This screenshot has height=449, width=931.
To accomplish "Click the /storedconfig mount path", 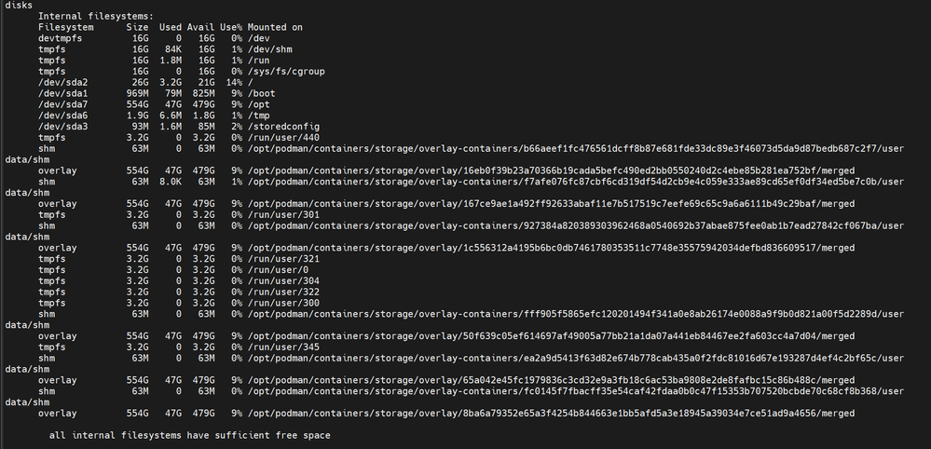I will 283,127.
